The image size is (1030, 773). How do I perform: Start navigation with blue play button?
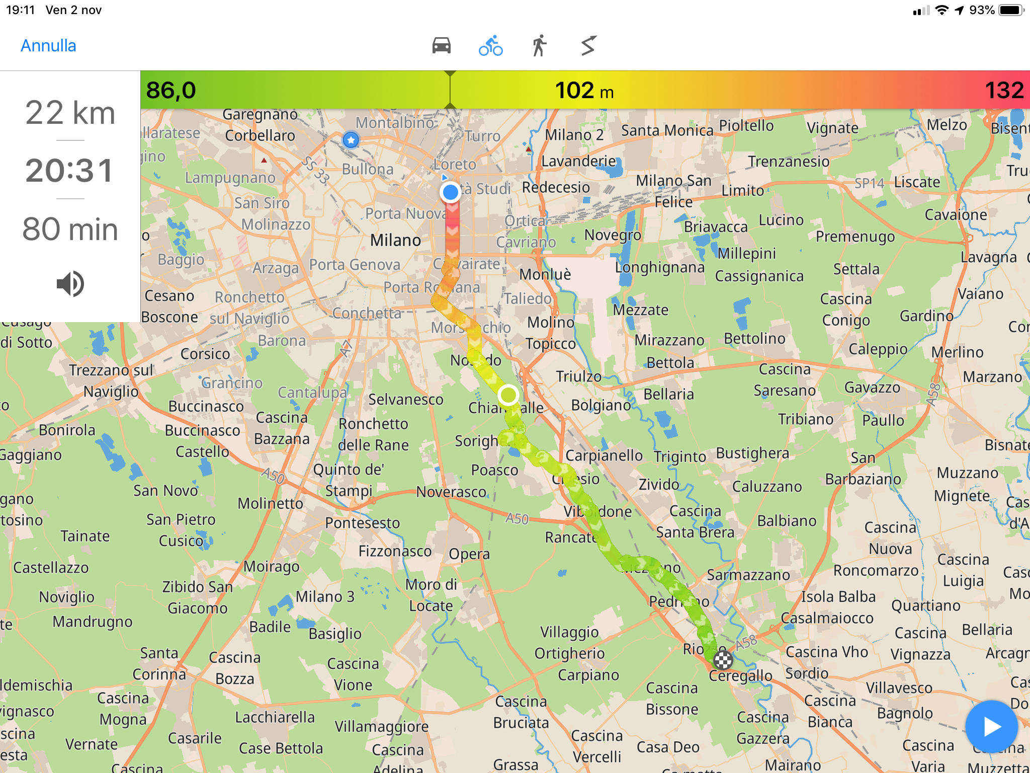click(x=991, y=726)
